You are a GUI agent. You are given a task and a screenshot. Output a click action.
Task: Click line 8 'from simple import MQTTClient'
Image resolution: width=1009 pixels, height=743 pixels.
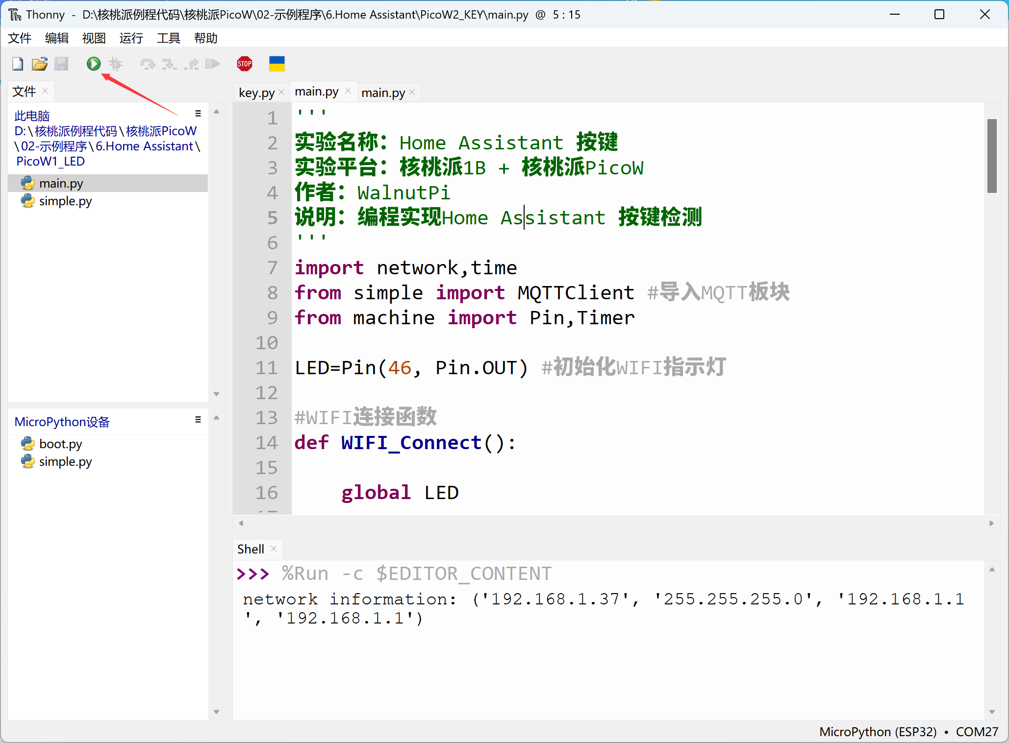464,293
